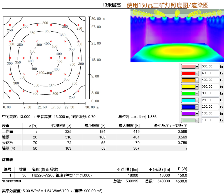224x193 pixels.
Task: Click the pink 500.00 lx color swatch
Action: pos(188,67)
